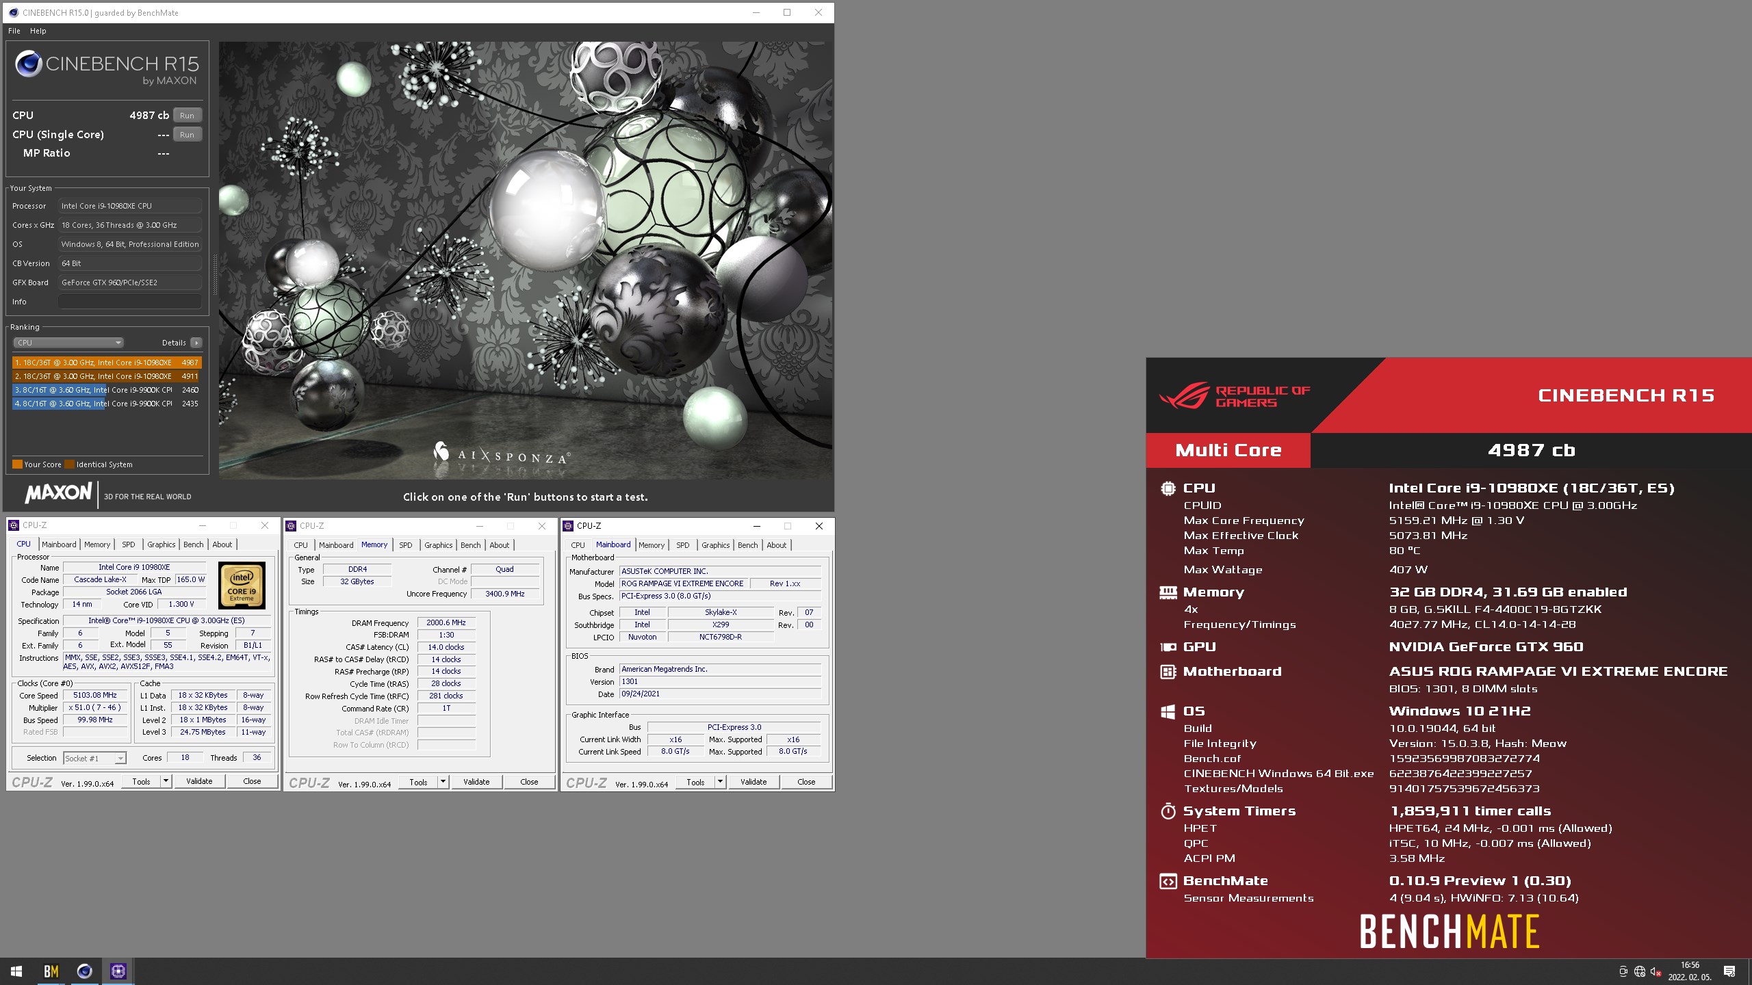Click the Info input field in Cinebench
The width and height of the screenshot is (1752, 985).
[x=130, y=302]
